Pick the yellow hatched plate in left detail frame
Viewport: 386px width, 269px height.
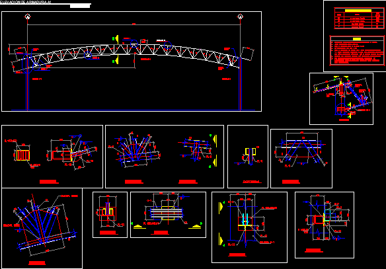tap(23, 155)
